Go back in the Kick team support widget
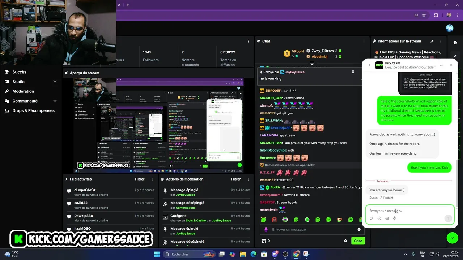The height and width of the screenshot is (260, 463). coord(369,65)
